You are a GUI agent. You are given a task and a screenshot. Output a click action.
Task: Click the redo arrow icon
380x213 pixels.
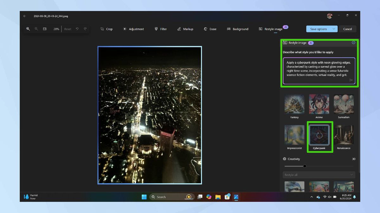coord(85,29)
